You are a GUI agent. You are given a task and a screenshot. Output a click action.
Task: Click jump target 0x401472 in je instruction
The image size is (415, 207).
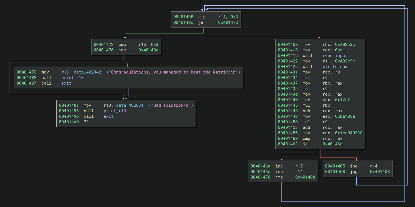(x=228, y=22)
